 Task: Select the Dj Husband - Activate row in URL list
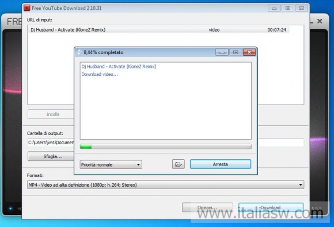158,30
